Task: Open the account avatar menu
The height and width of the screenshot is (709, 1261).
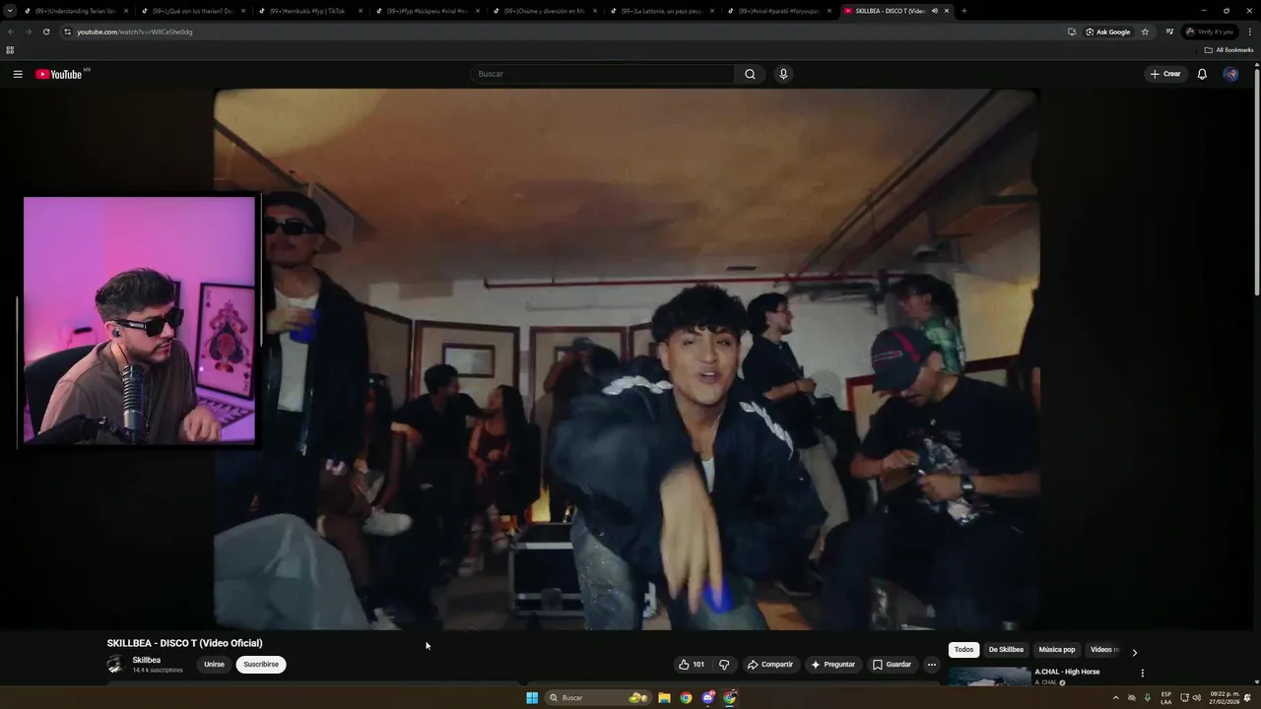Action: click(x=1230, y=74)
